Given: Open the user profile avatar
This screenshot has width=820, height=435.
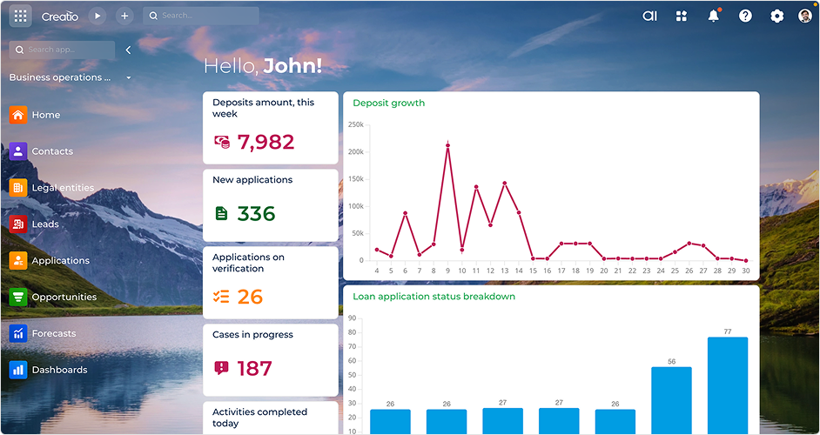Looking at the screenshot, I should [x=805, y=16].
